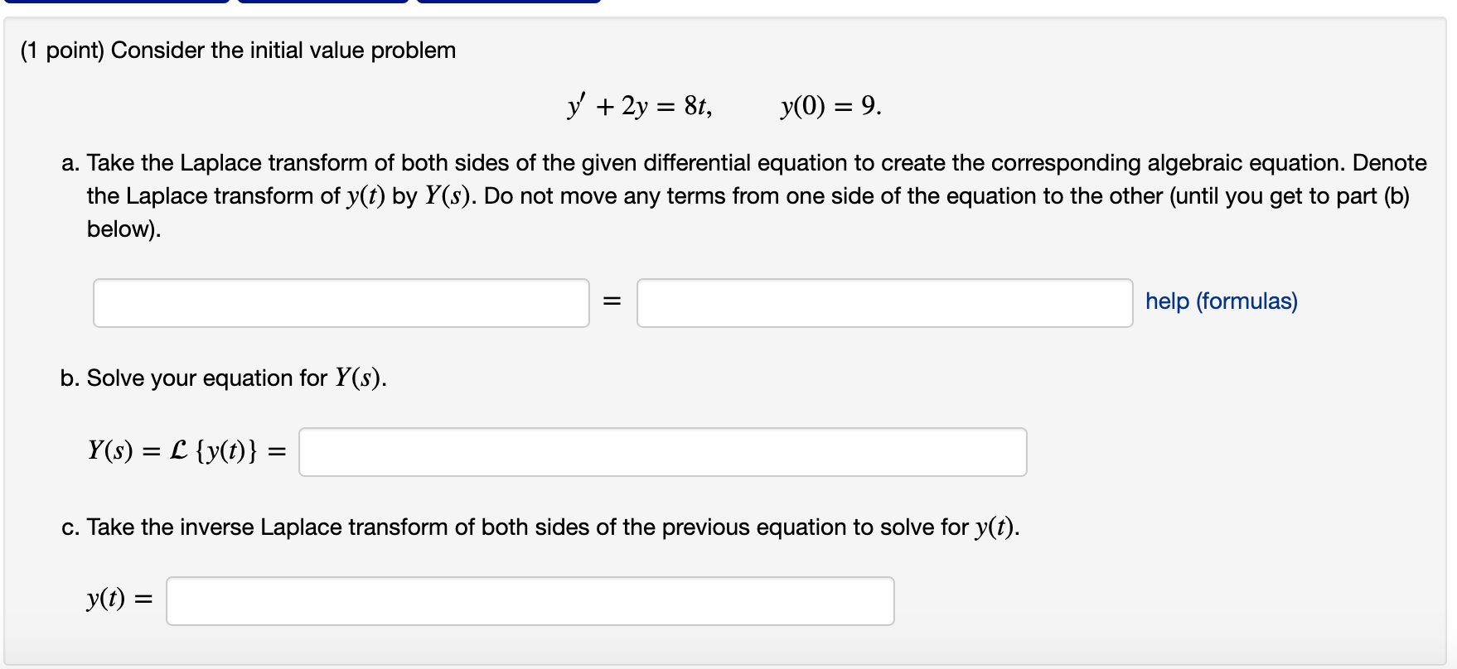Click the answer box under part b instructions
Screen dimensions: 1457x669
coord(662,452)
